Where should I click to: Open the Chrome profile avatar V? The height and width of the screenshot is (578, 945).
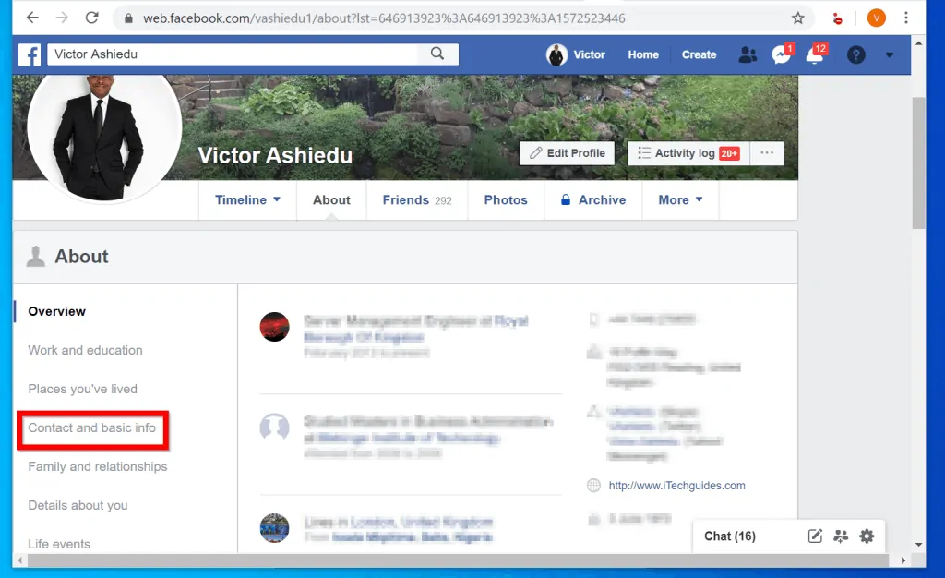coord(877,18)
